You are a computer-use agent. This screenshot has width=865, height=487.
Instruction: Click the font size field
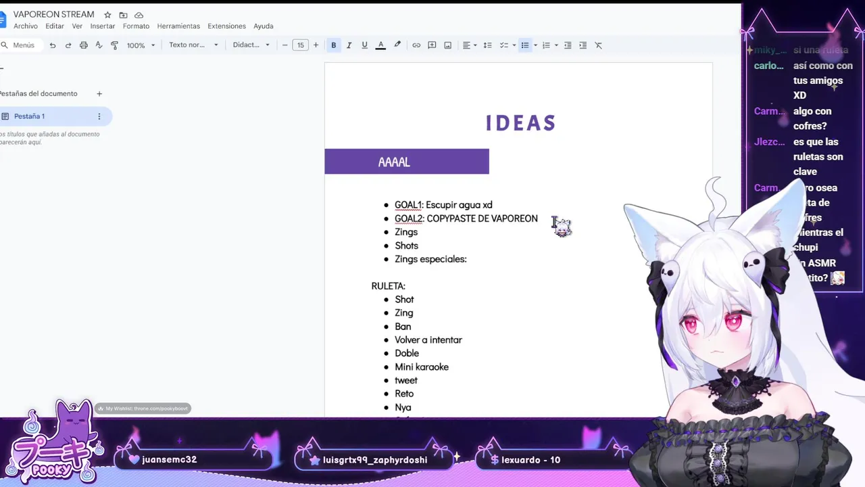(300, 45)
